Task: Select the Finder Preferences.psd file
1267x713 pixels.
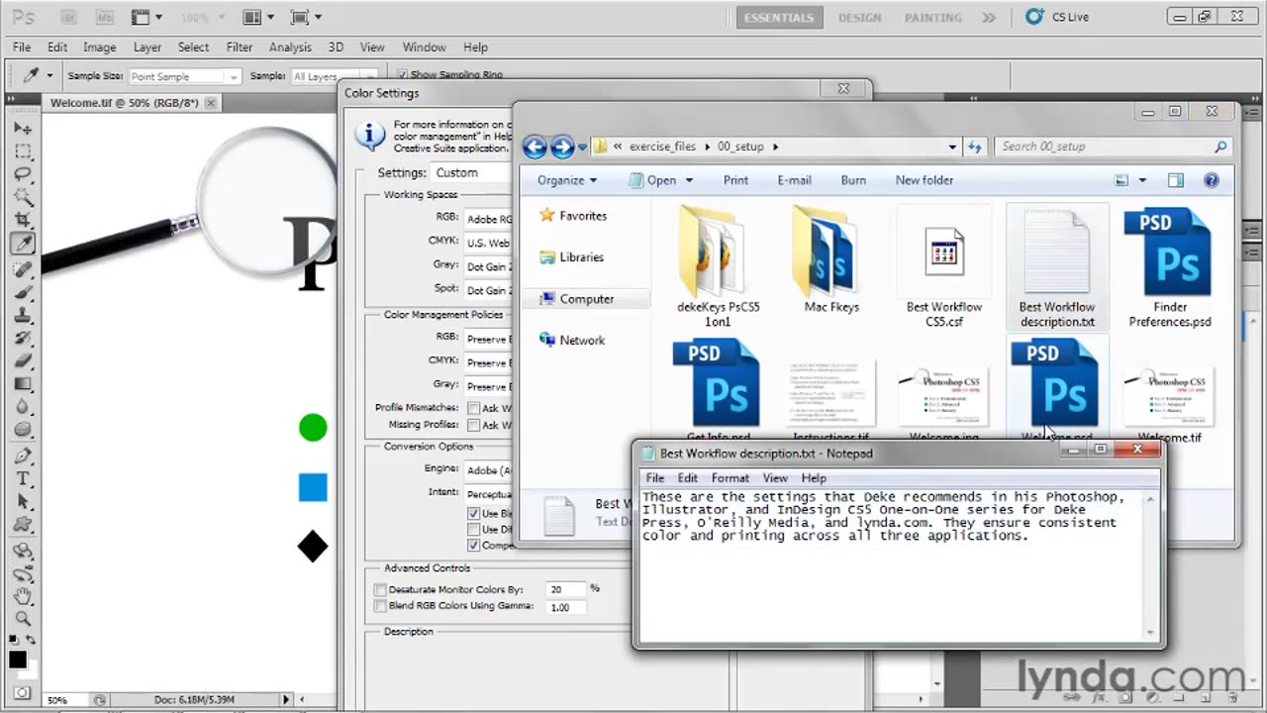Action: (1170, 268)
